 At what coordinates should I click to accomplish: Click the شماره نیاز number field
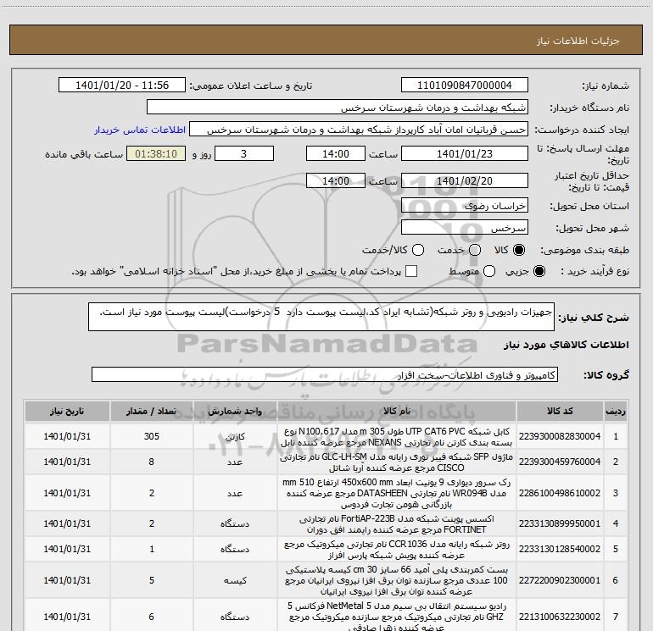point(465,86)
